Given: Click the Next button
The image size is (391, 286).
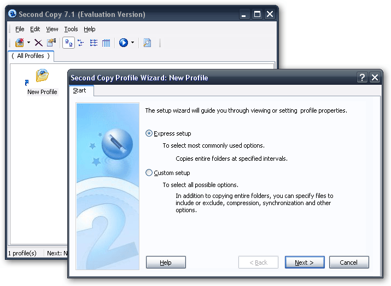Looking at the screenshot, I should 305,262.
